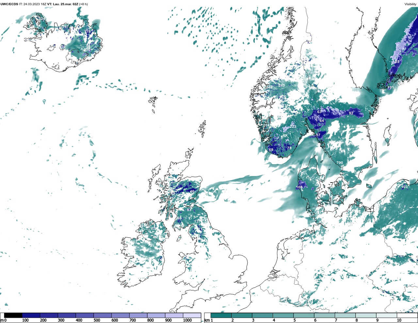Click the '63' visibility value on the map
Image resolution: width=418 pixels, height=323 pixels.
point(319,112)
